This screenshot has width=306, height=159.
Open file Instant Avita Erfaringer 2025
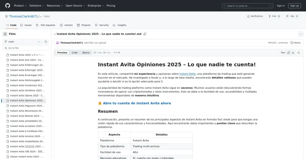point(27,70)
